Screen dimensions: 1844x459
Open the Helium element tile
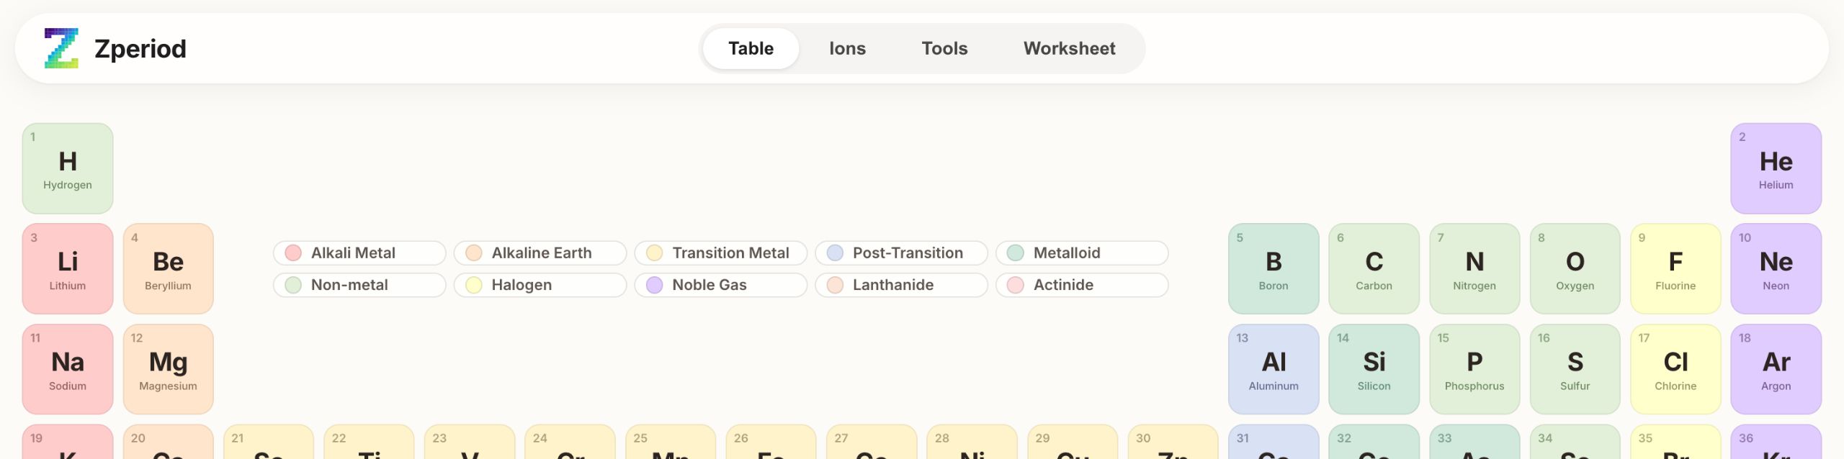[x=1776, y=168]
